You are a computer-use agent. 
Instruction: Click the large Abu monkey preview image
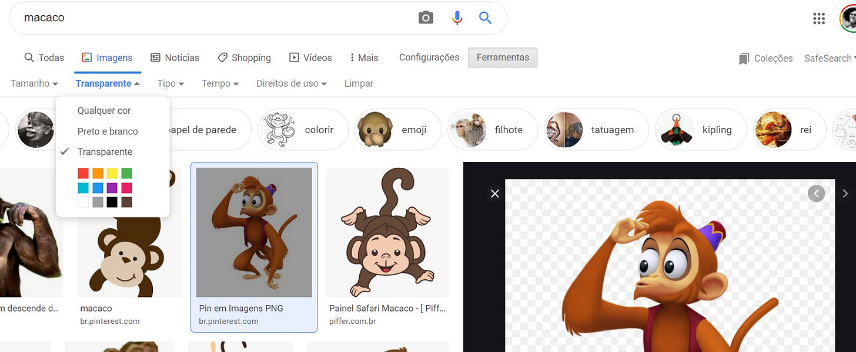[x=670, y=266]
